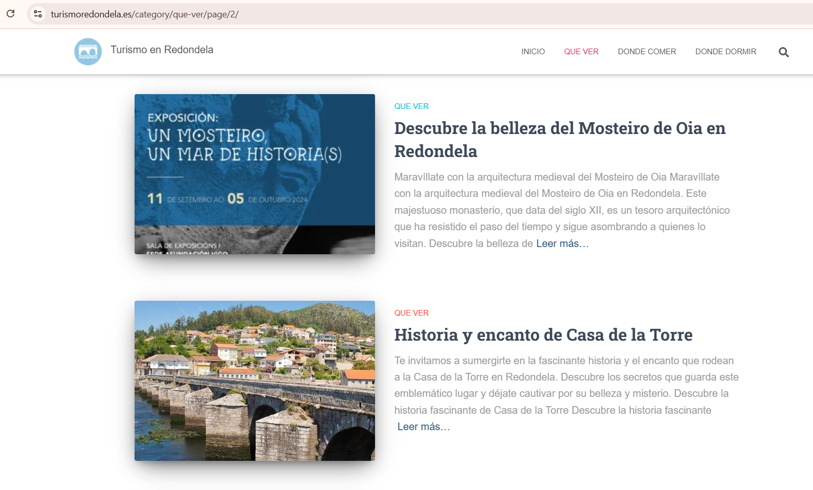Open the site information icon beside the URL

pyautogui.click(x=38, y=14)
